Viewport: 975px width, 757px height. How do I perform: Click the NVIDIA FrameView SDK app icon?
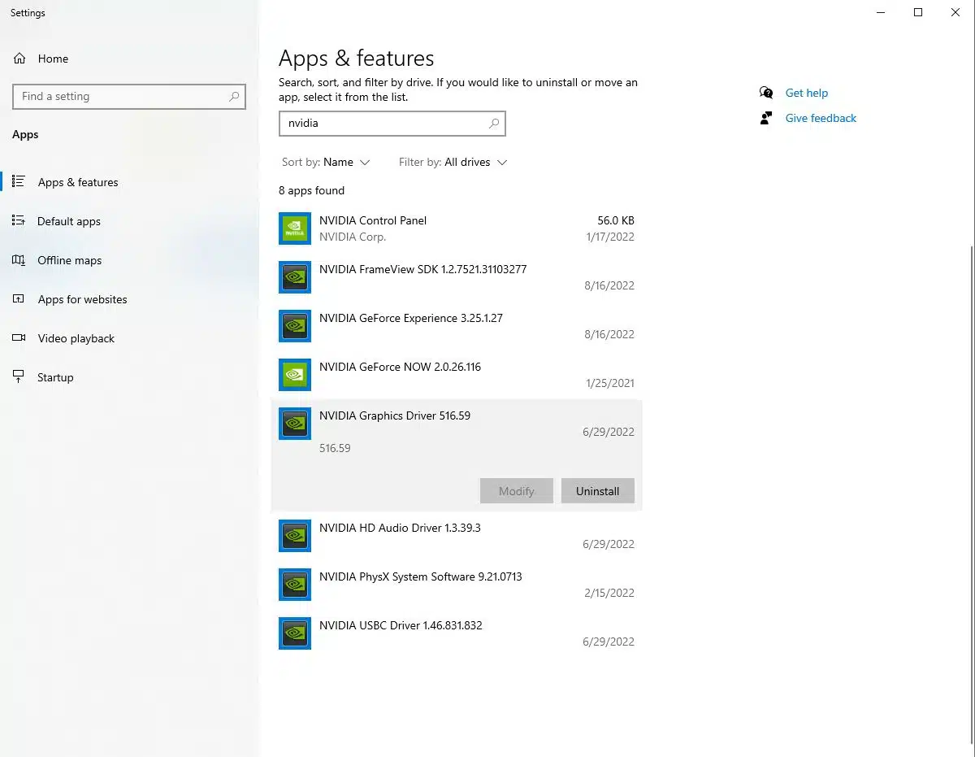[x=294, y=277]
